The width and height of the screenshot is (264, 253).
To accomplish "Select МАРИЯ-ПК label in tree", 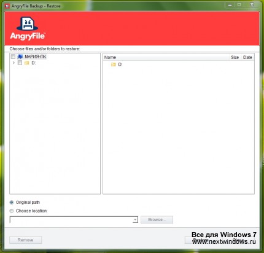I will (x=36, y=56).
